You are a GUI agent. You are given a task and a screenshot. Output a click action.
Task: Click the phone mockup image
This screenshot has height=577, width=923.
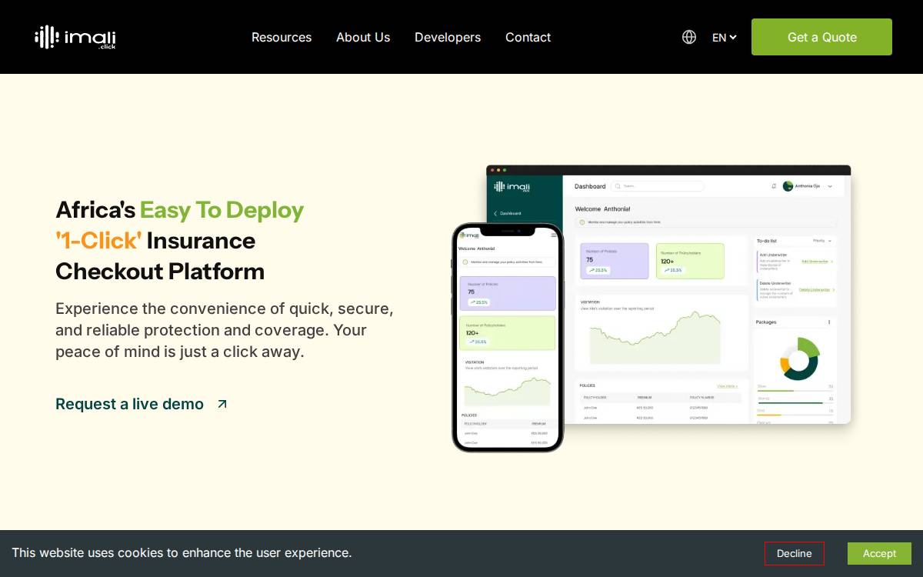(508, 338)
